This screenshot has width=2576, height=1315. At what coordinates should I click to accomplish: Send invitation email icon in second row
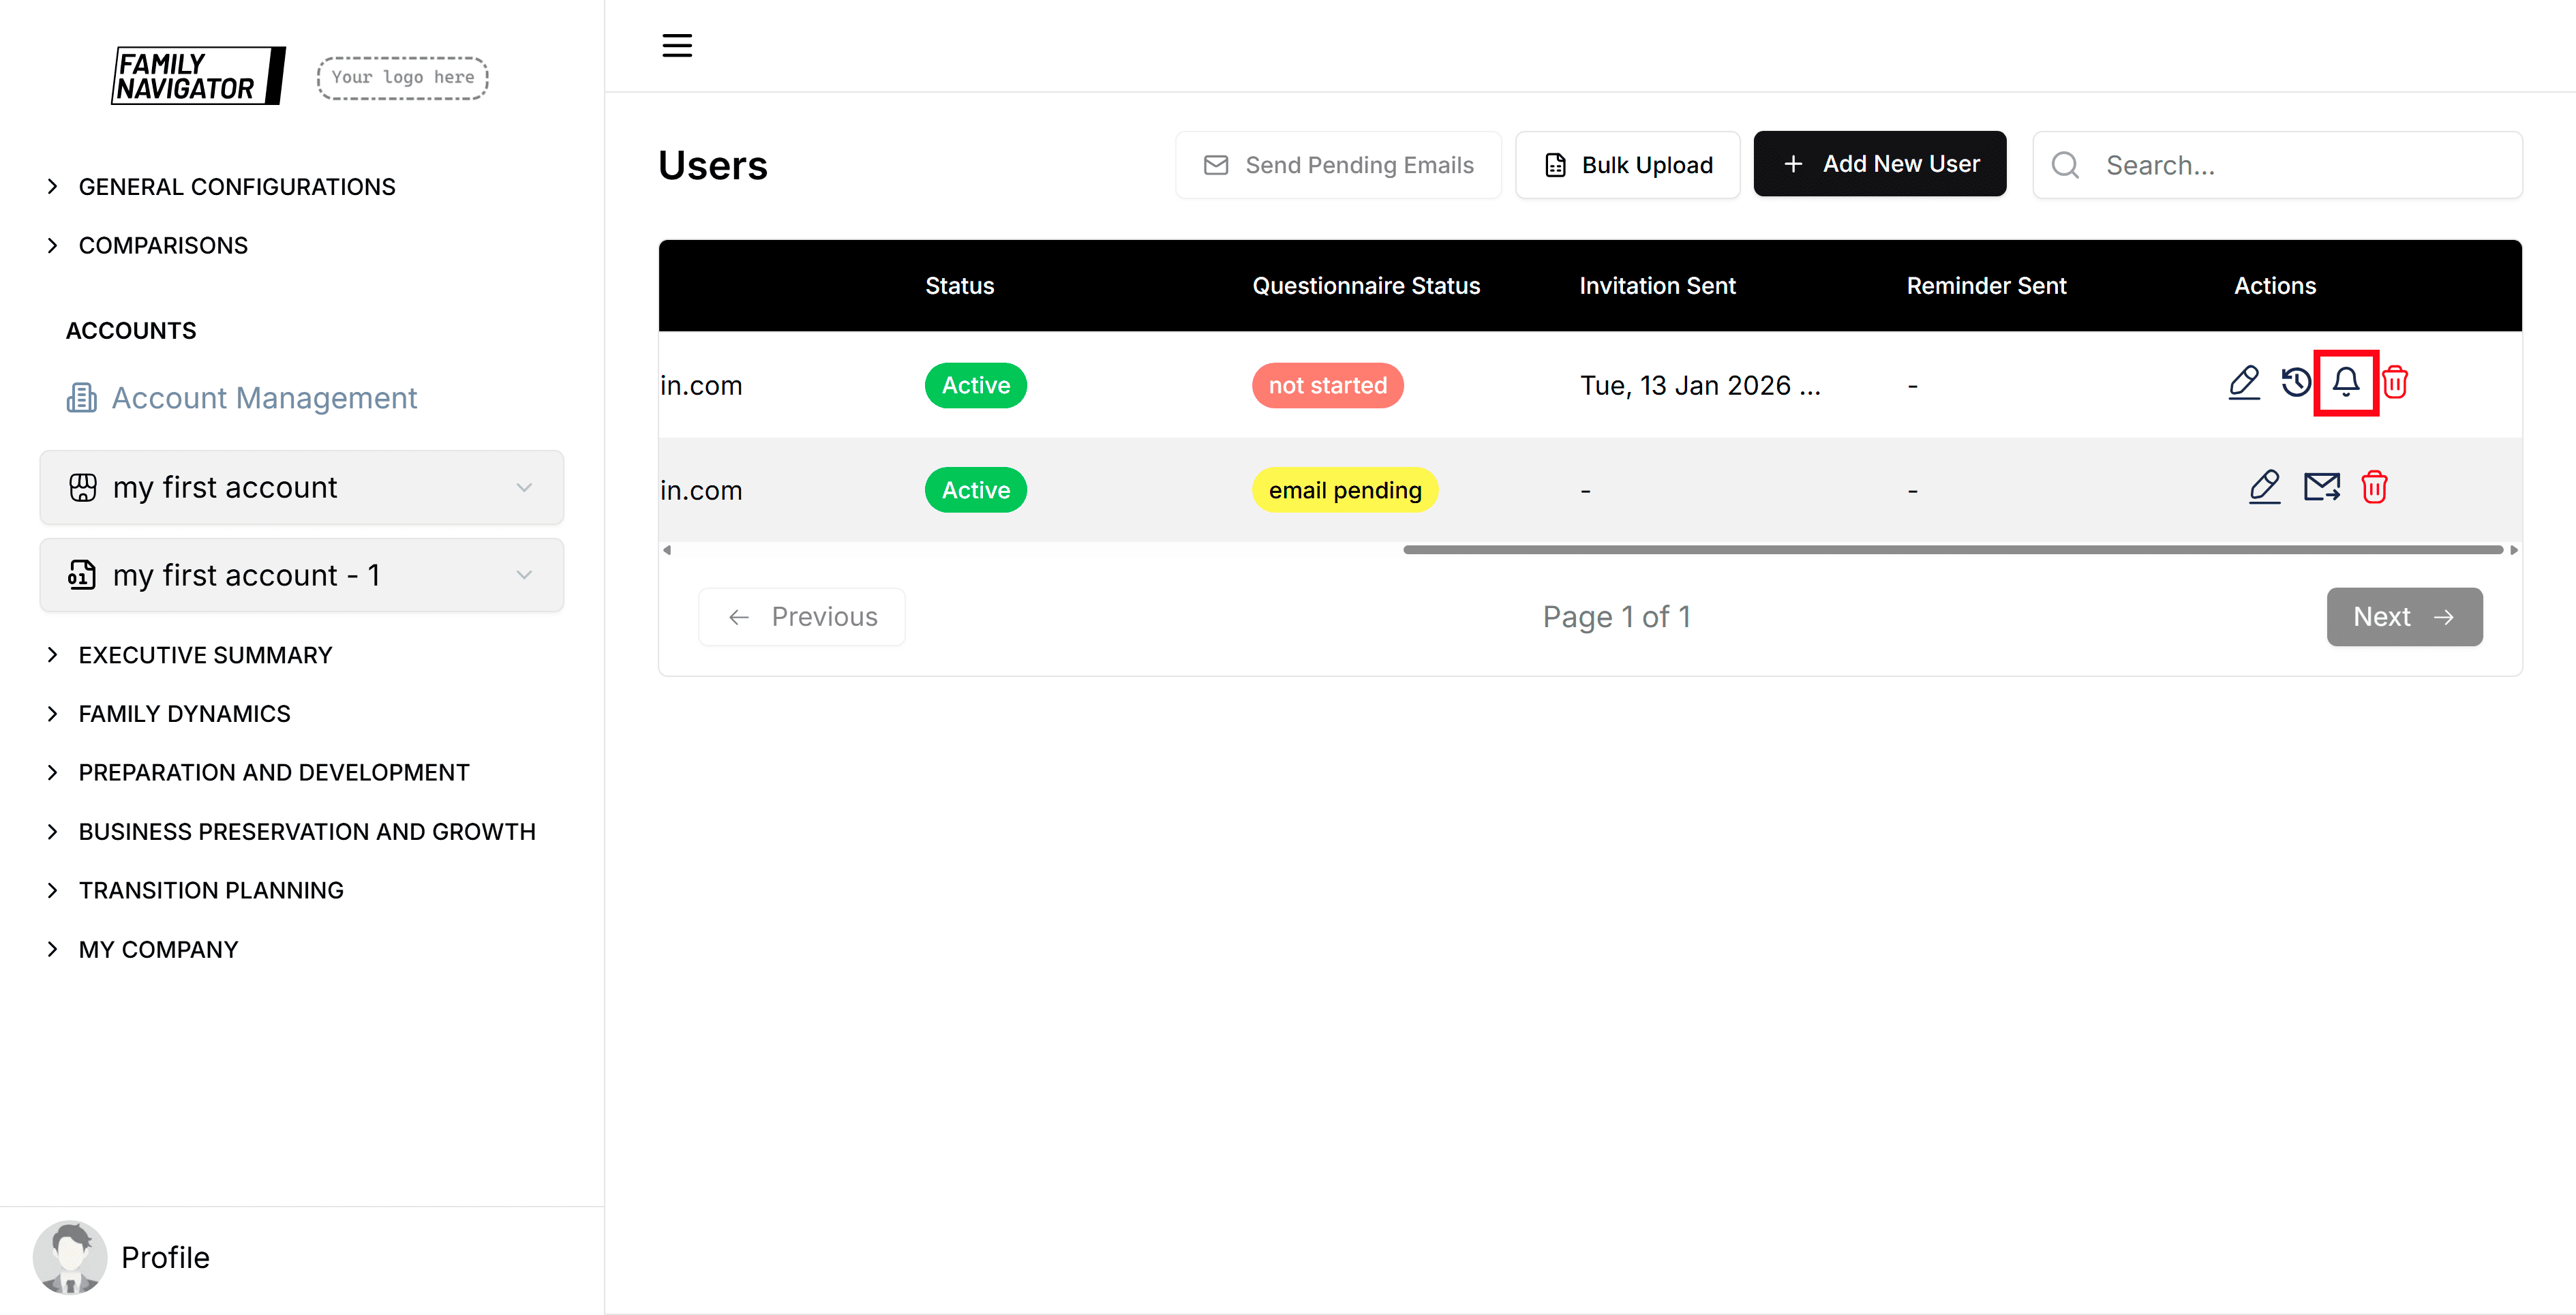click(2321, 487)
